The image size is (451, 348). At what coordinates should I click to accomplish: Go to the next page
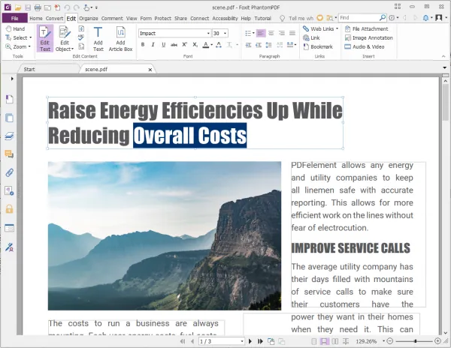(x=250, y=341)
